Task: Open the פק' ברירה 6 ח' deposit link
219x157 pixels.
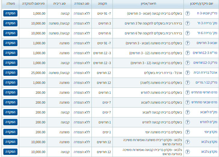Action: [207, 33]
